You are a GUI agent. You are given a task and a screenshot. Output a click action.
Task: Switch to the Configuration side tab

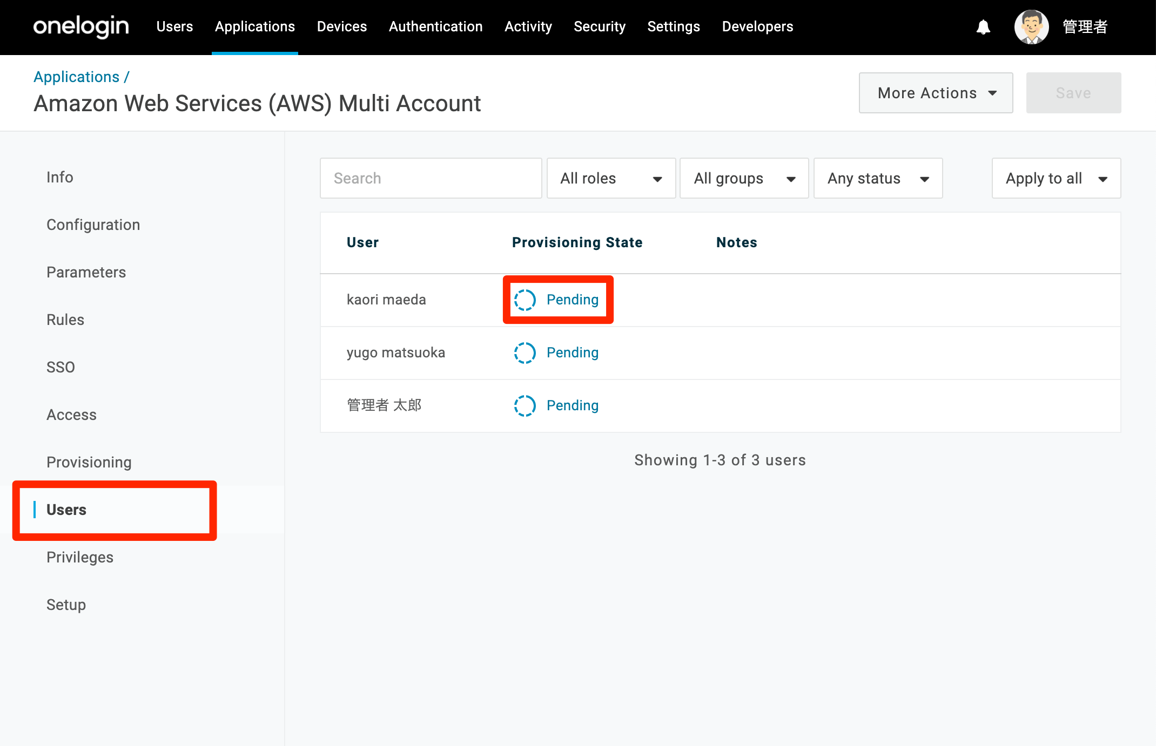93,225
